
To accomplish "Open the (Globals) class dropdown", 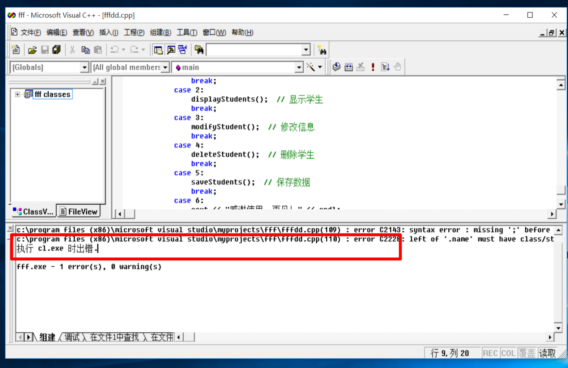I will 84,67.
